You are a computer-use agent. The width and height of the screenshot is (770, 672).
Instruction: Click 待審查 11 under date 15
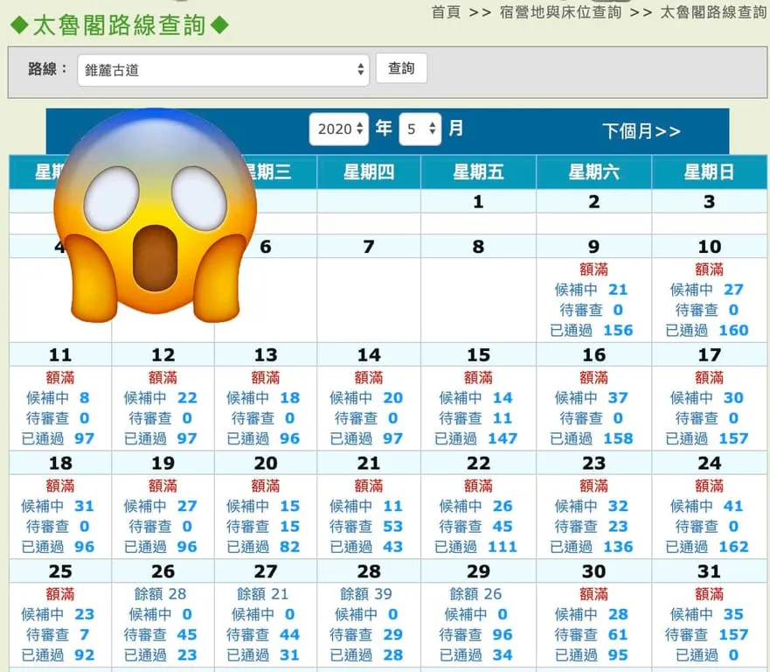click(475, 418)
